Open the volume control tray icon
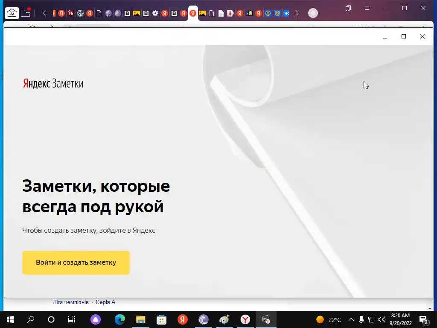Screen dimensions: 437x328 tap(382, 319)
